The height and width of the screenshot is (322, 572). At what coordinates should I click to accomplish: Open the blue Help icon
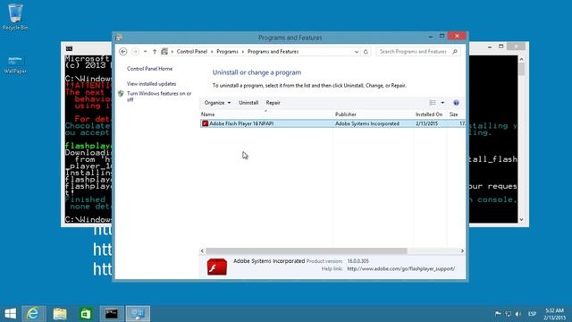tap(456, 103)
